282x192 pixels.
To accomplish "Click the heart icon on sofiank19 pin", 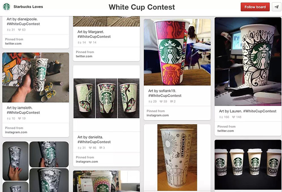I will [x=161, y=101].
